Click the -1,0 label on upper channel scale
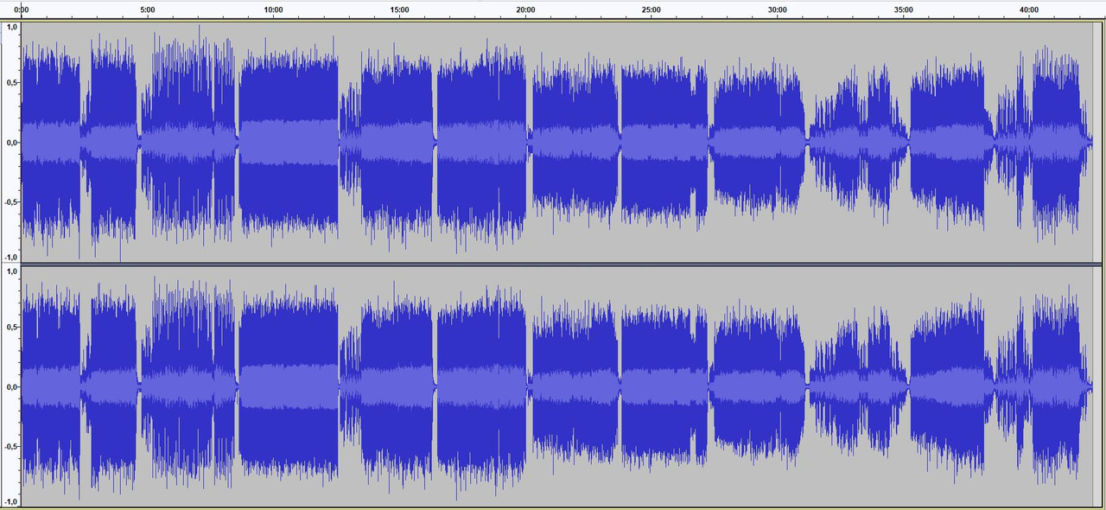The height and width of the screenshot is (510, 1106). coord(10,258)
